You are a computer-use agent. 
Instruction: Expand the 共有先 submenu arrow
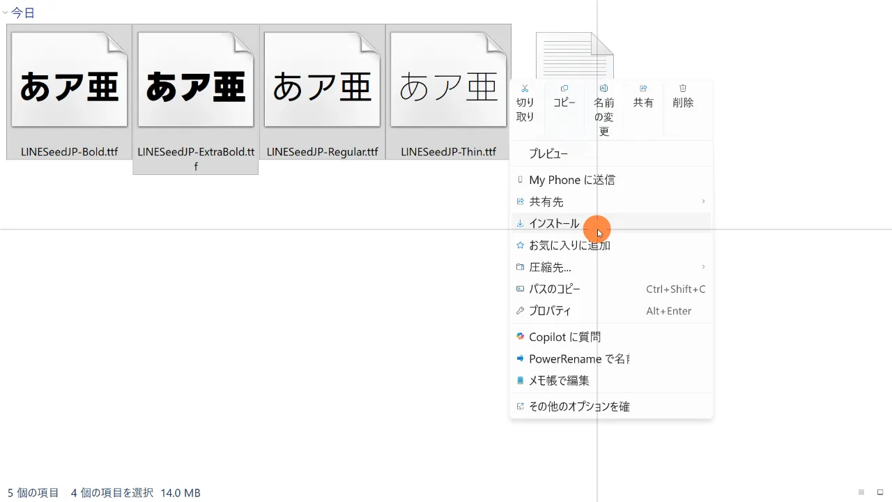pyautogui.click(x=703, y=201)
